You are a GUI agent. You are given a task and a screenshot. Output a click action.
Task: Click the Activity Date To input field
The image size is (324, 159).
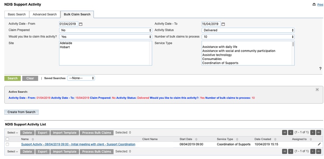click(211, 24)
